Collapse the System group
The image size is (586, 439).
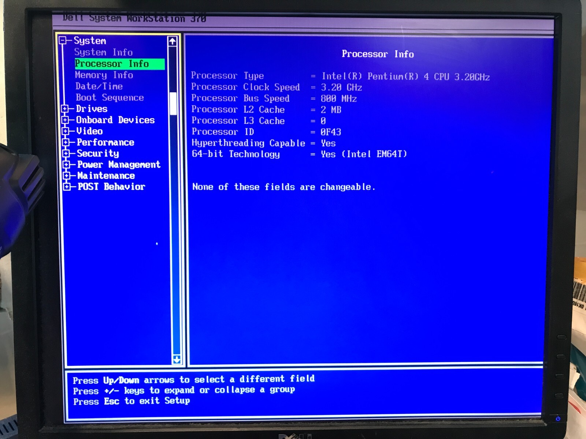63,41
